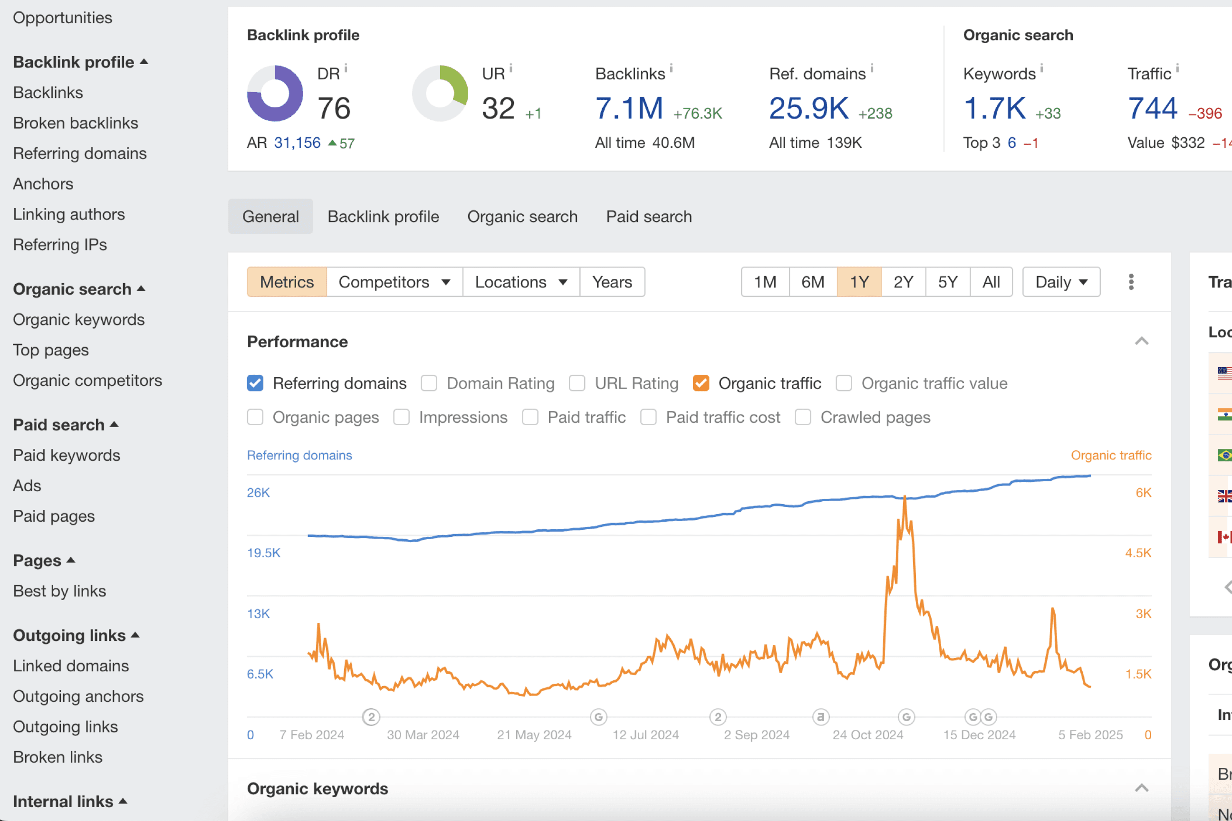This screenshot has height=821, width=1232.
Task: Disable the Organic traffic checkbox
Action: 701,383
